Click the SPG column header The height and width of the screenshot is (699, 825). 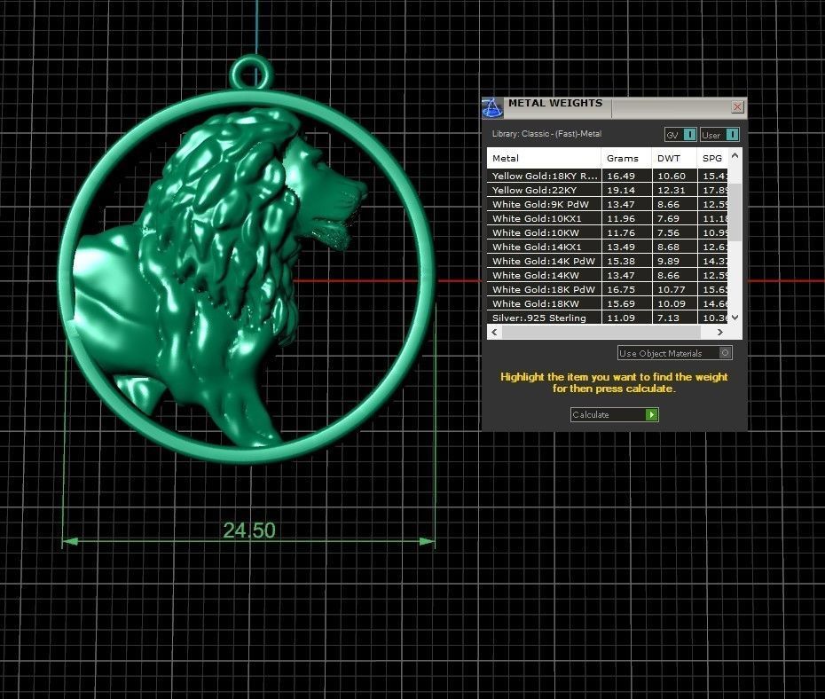click(712, 158)
